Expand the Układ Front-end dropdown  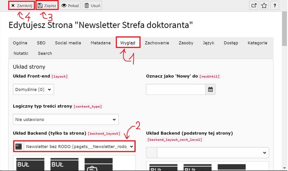(33, 89)
